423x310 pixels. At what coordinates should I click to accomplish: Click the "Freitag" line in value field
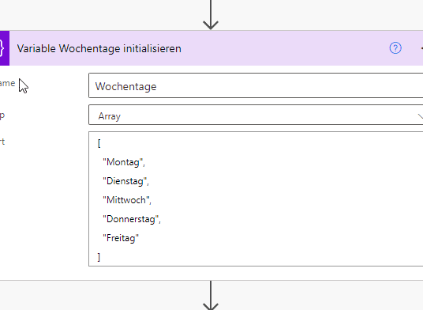(121, 238)
